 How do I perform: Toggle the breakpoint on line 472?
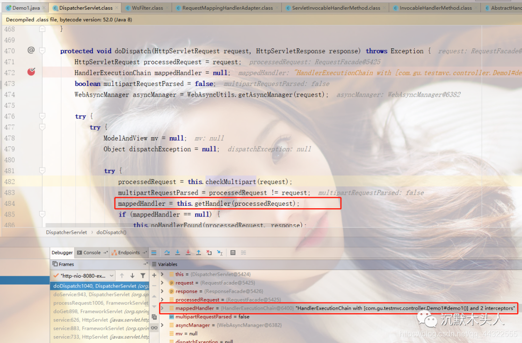[x=31, y=72]
